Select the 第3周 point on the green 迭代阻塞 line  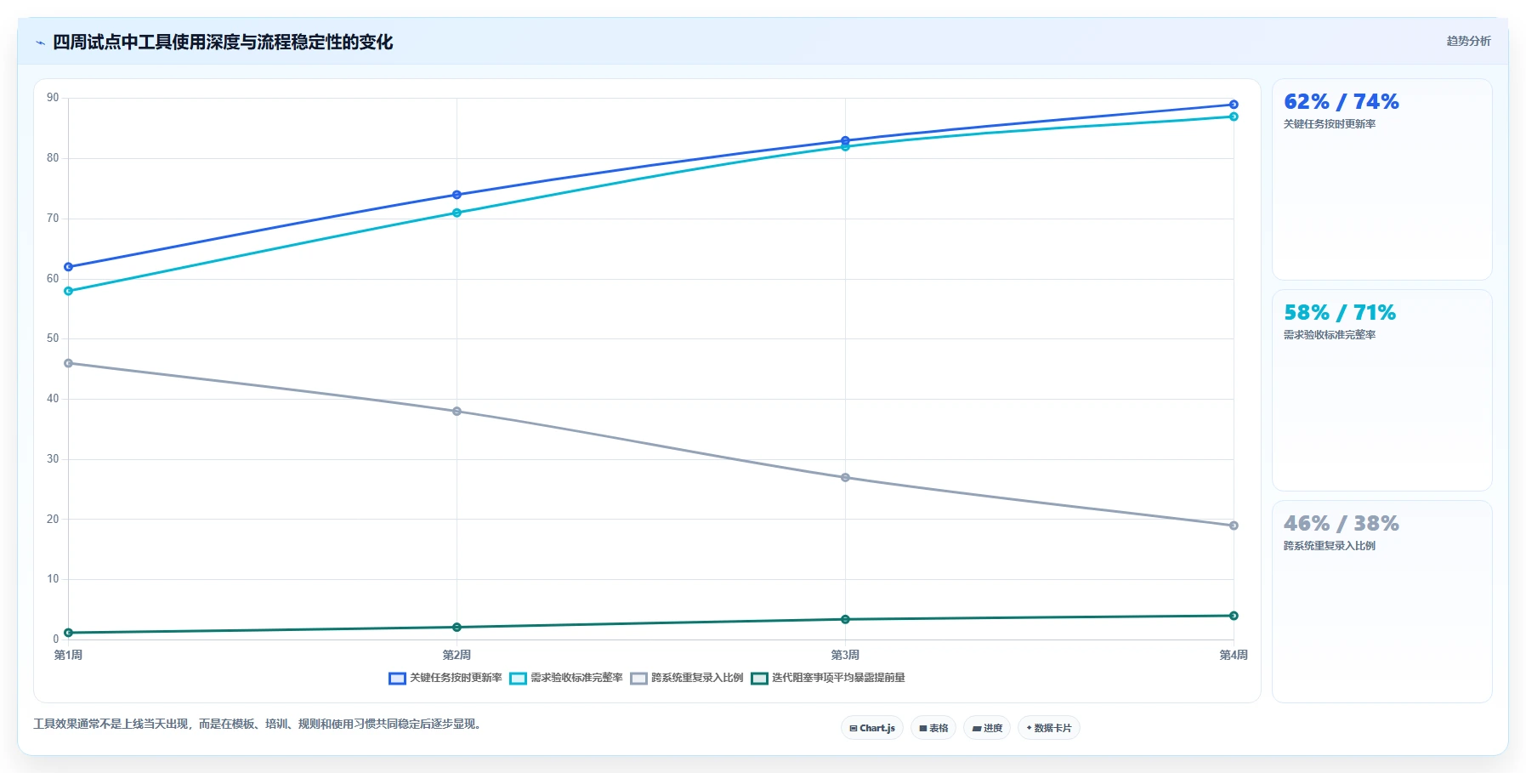[845, 619]
